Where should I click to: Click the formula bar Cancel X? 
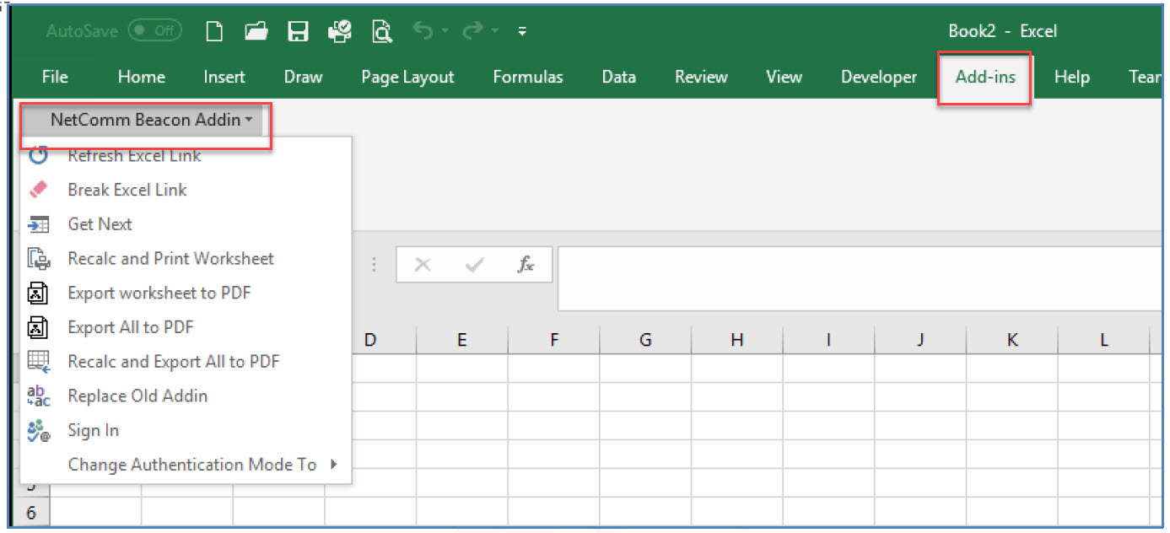(x=423, y=265)
